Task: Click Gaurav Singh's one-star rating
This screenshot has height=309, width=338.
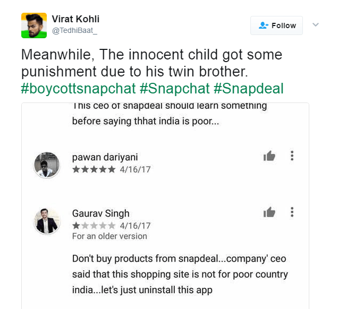Action: click(x=94, y=226)
